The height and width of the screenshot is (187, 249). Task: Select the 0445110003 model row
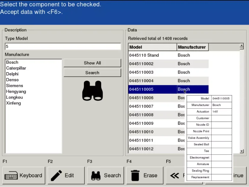click(168, 72)
